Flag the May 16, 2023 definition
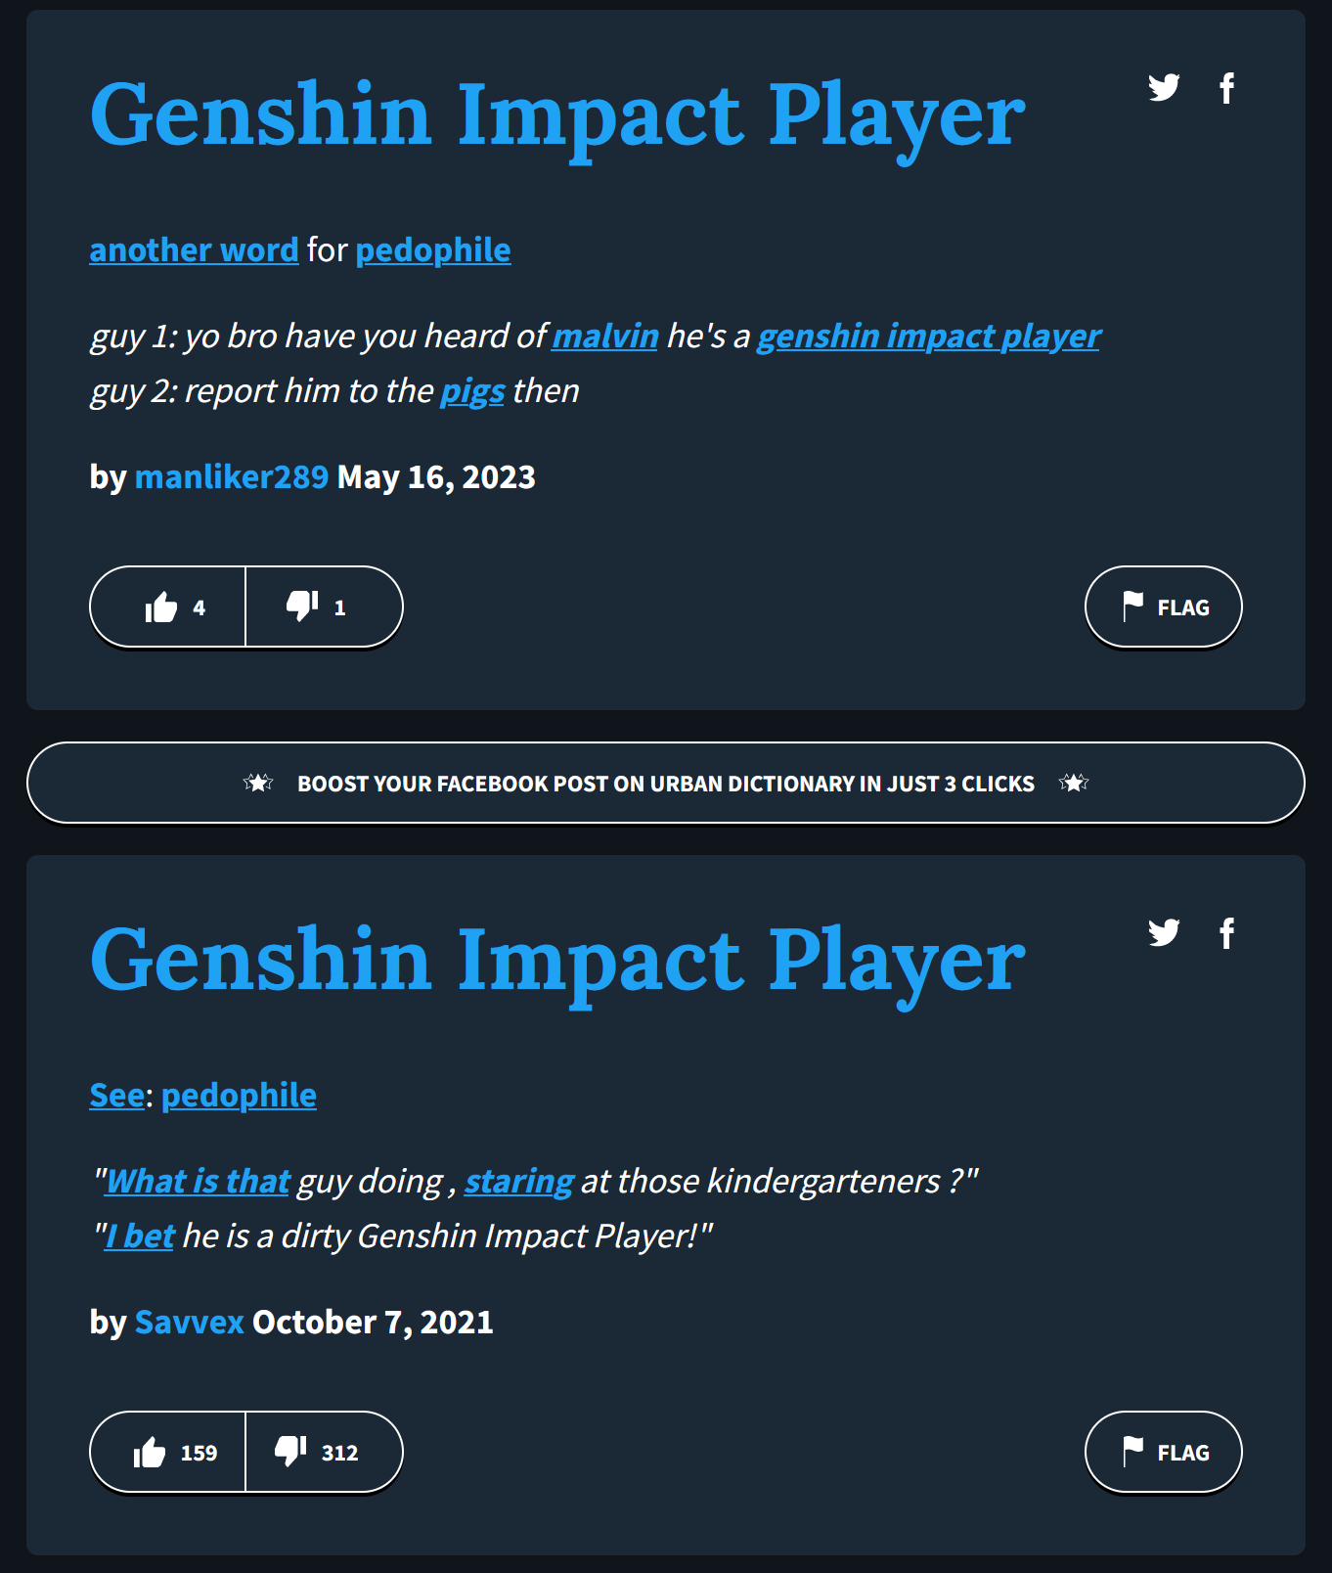Screen dimensions: 1332x1573 1164,607
